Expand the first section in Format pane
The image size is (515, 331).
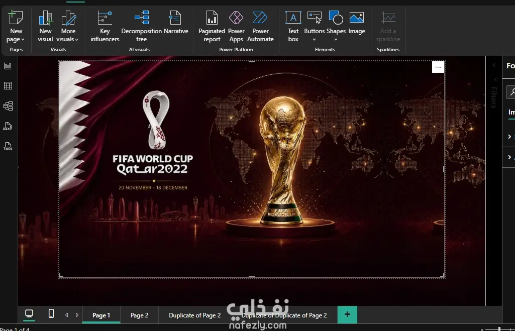pyautogui.click(x=509, y=137)
